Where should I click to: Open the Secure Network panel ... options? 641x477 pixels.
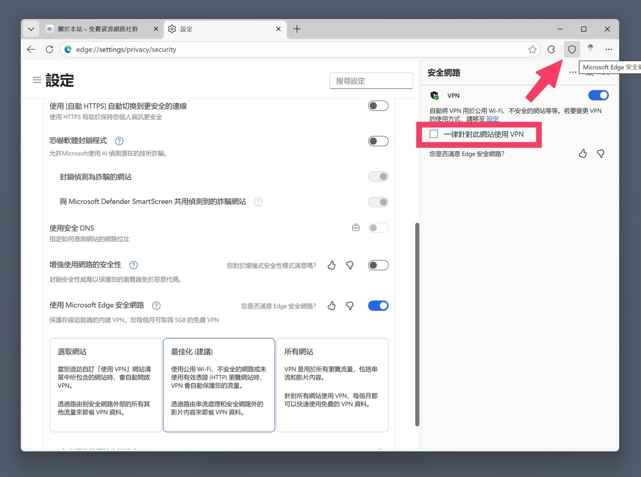tap(573, 72)
